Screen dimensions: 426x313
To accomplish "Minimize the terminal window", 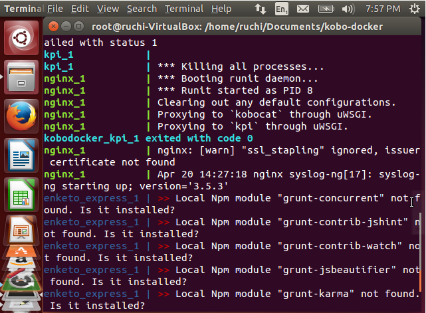I will 66,27.
